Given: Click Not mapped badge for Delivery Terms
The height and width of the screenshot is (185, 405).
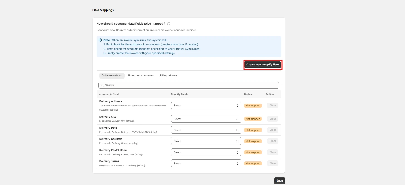Looking at the screenshot, I should coord(253,164).
